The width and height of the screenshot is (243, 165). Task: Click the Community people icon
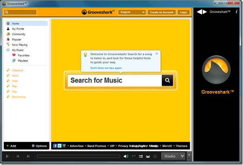(x=8, y=34)
